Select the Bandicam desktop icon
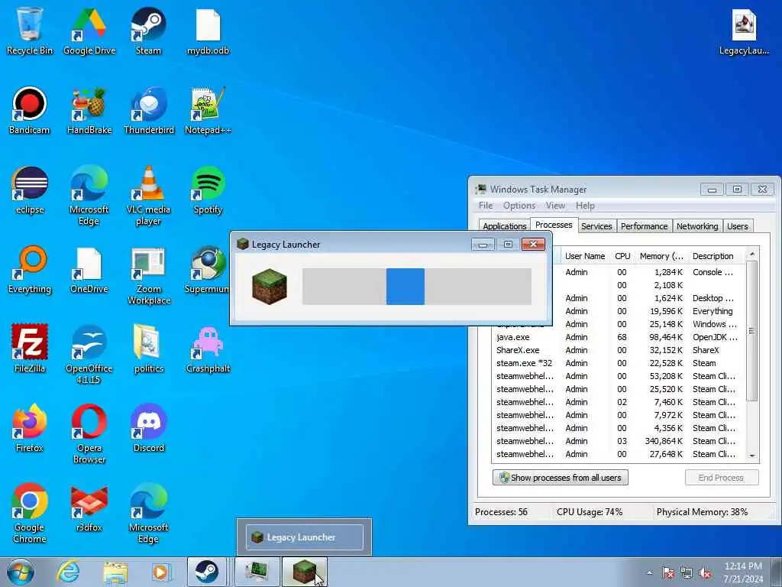The image size is (782, 587). coord(30,110)
